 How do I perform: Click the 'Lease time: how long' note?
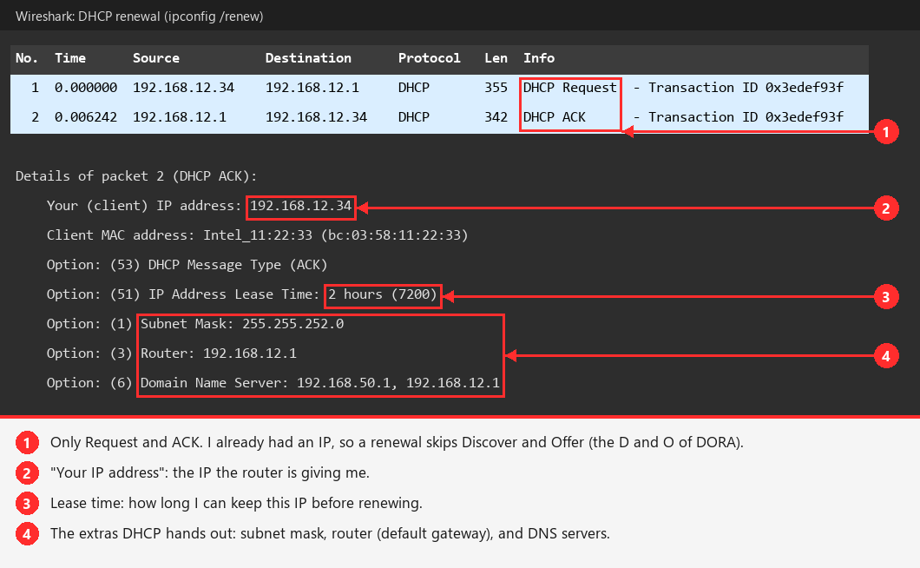coord(236,504)
